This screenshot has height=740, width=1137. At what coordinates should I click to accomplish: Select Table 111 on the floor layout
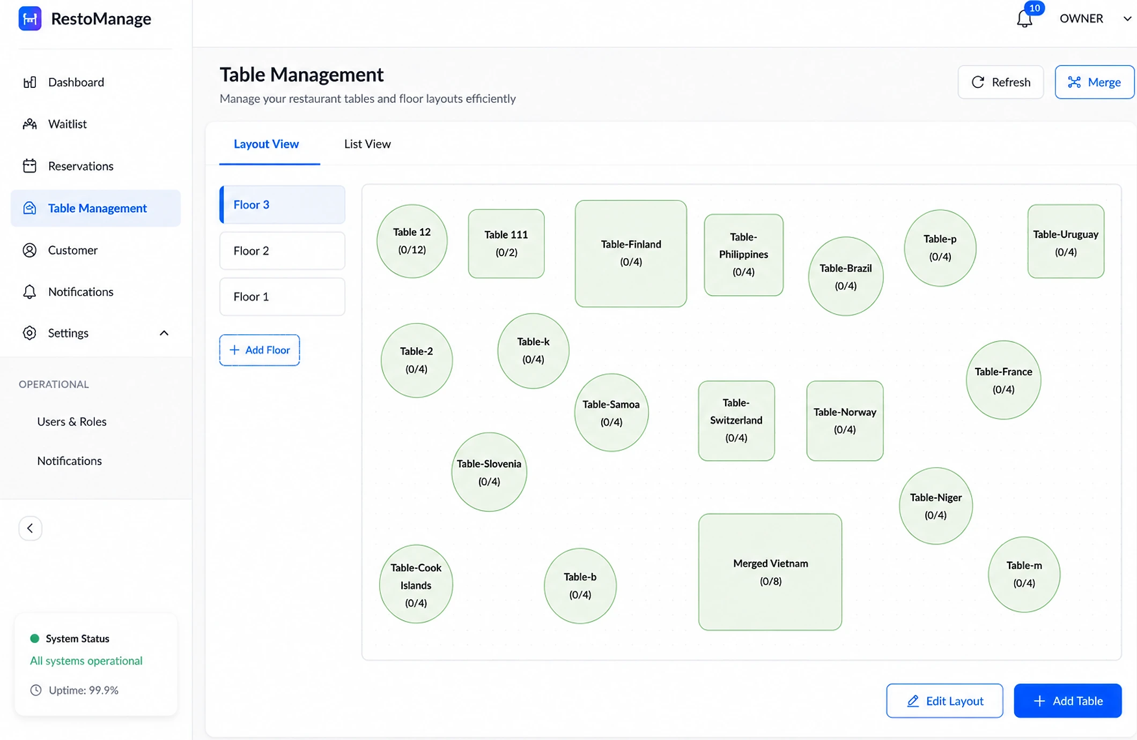click(x=506, y=243)
